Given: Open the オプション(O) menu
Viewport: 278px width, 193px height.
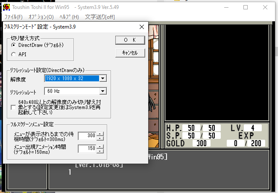Looking at the screenshot, I should [41, 17].
